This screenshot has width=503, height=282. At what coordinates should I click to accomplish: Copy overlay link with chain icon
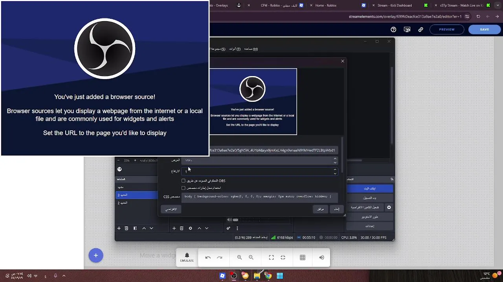tap(421, 29)
